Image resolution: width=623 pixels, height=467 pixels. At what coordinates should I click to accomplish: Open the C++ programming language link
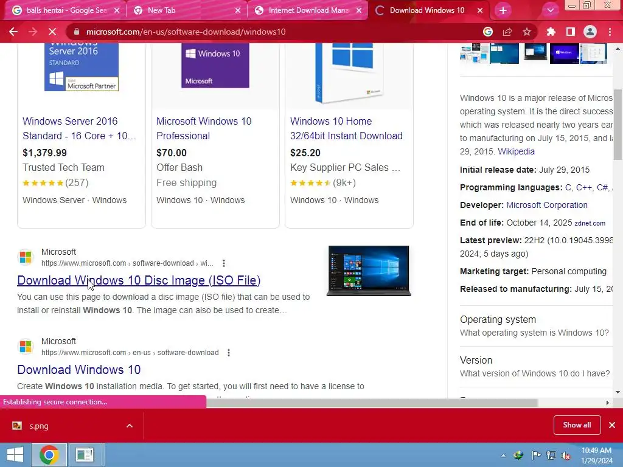(583, 187)
